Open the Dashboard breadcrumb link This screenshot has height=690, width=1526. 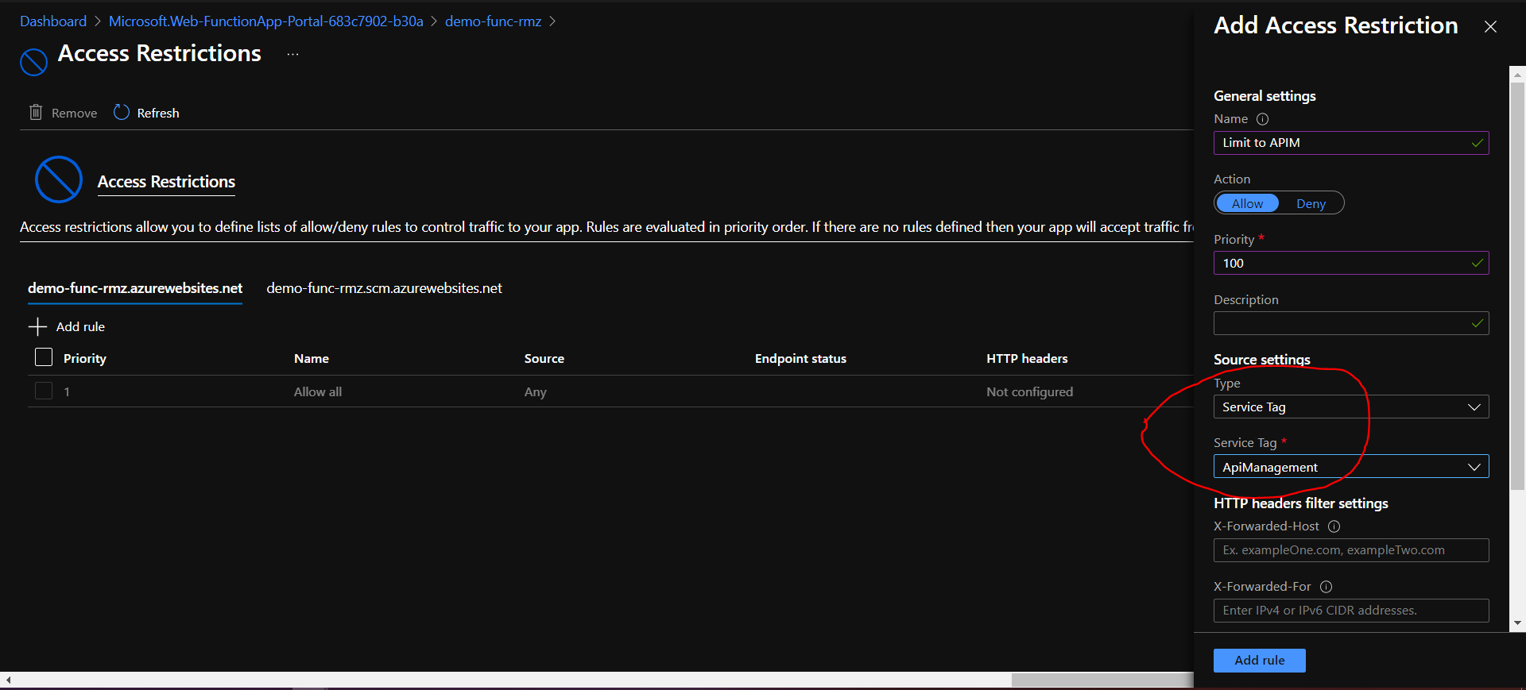(x=53, y=21)
